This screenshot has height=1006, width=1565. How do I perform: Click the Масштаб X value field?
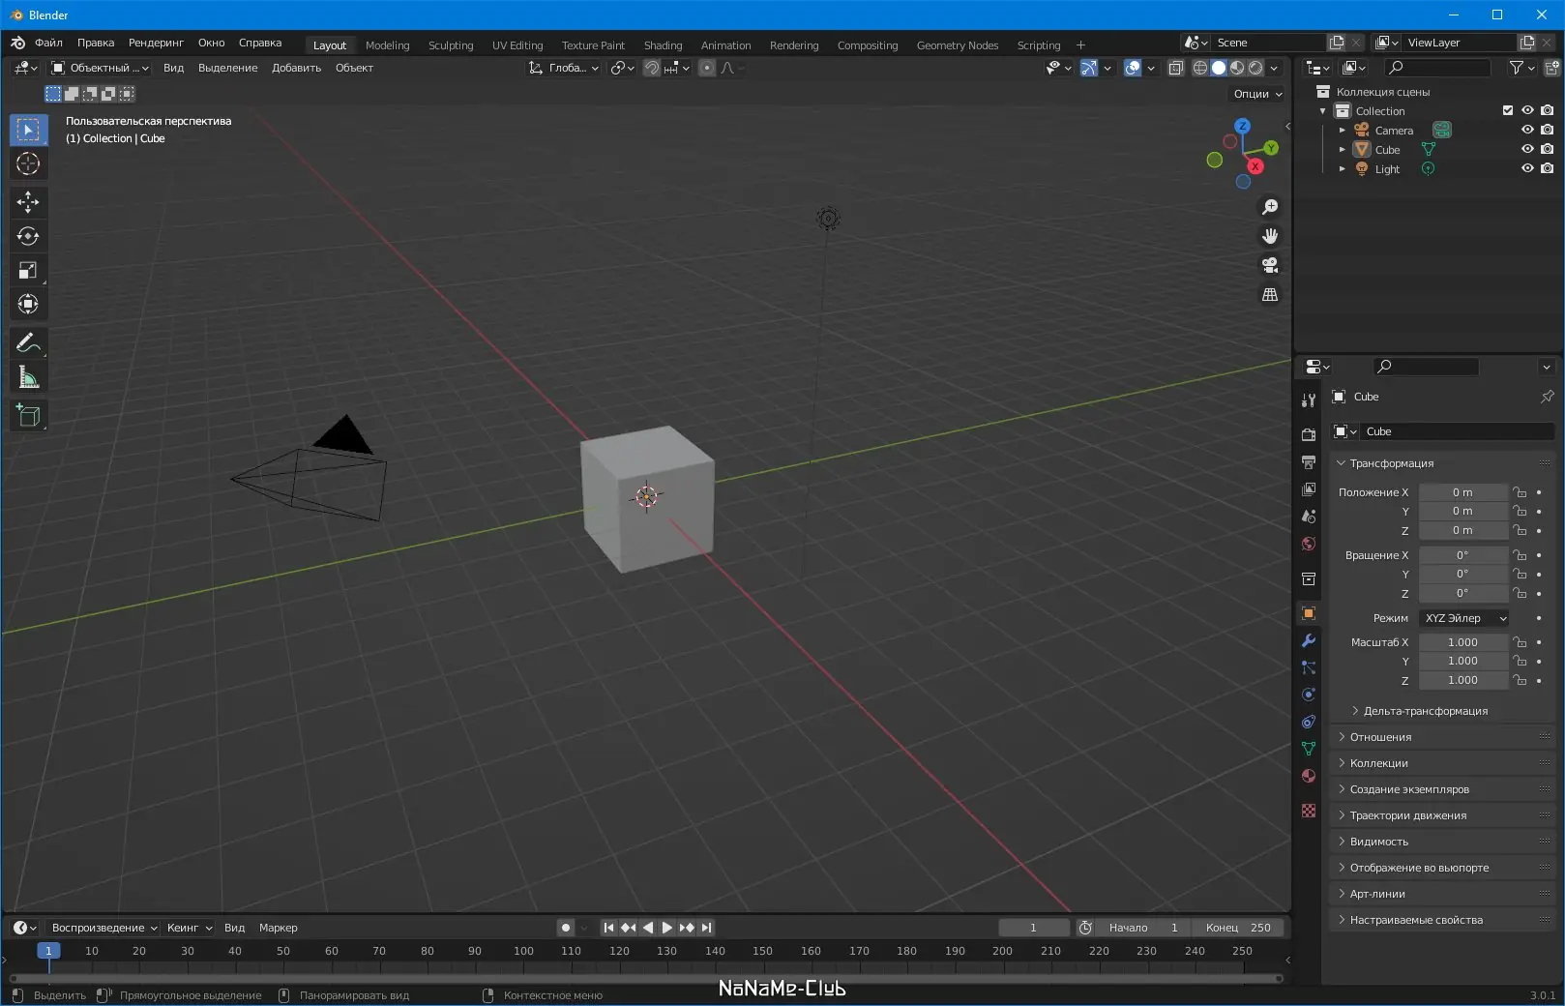point(1462,642)
